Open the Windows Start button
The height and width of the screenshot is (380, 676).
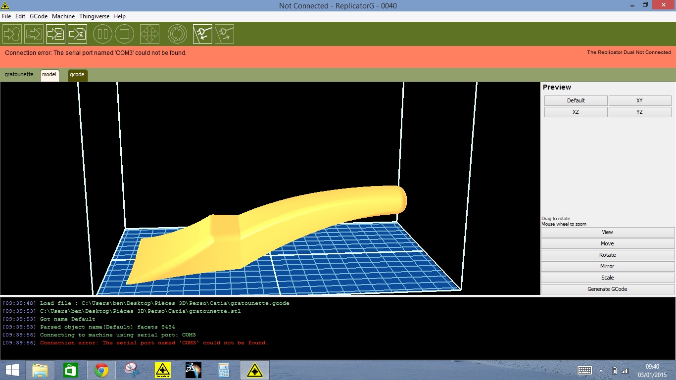(x=12, y=370)
